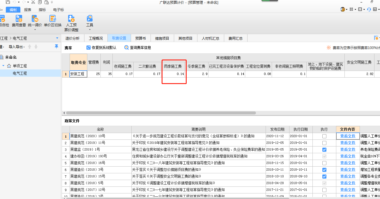Click the save icon in title bar

[8, 2]
